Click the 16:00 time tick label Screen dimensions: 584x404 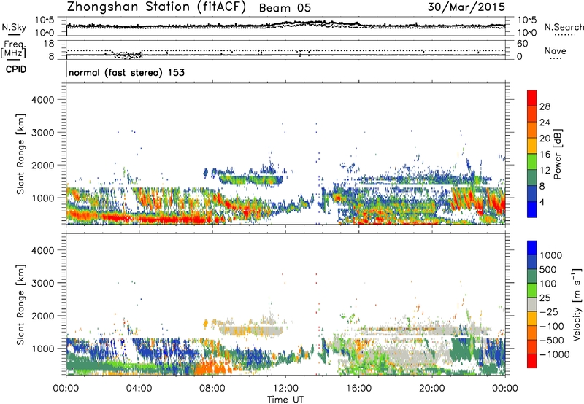point(358,389)
